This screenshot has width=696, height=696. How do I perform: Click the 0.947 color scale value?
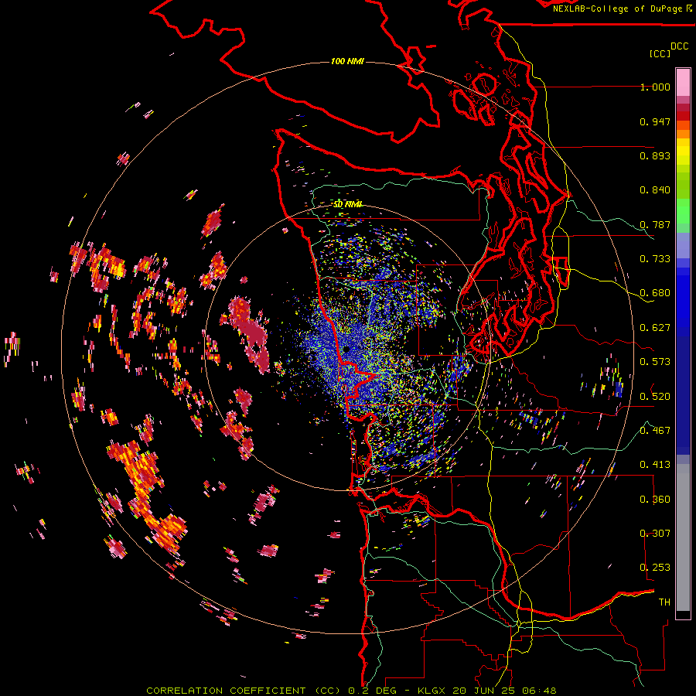[655, 121]
